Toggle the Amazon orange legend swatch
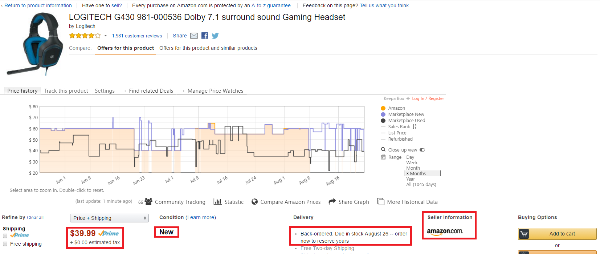 [x=383, y=108]
